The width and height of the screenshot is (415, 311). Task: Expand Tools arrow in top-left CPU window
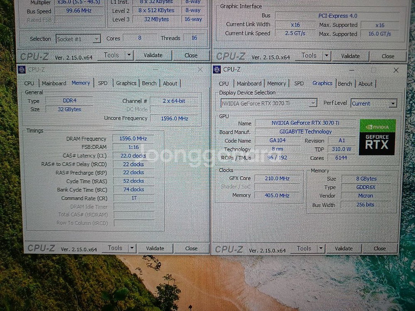tap(129, 55)
